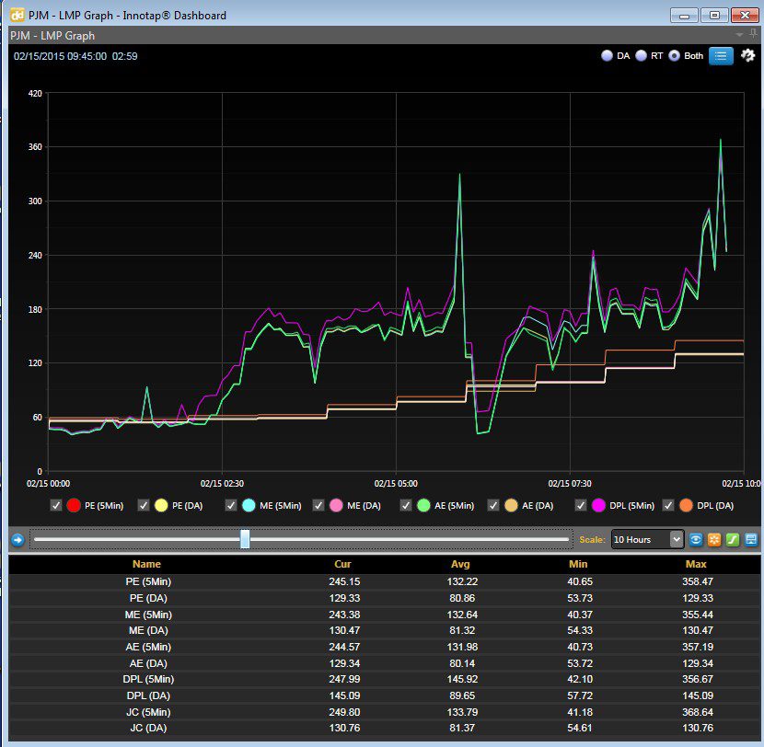Select the PE (DA) table row name

(x=148, y=598)
